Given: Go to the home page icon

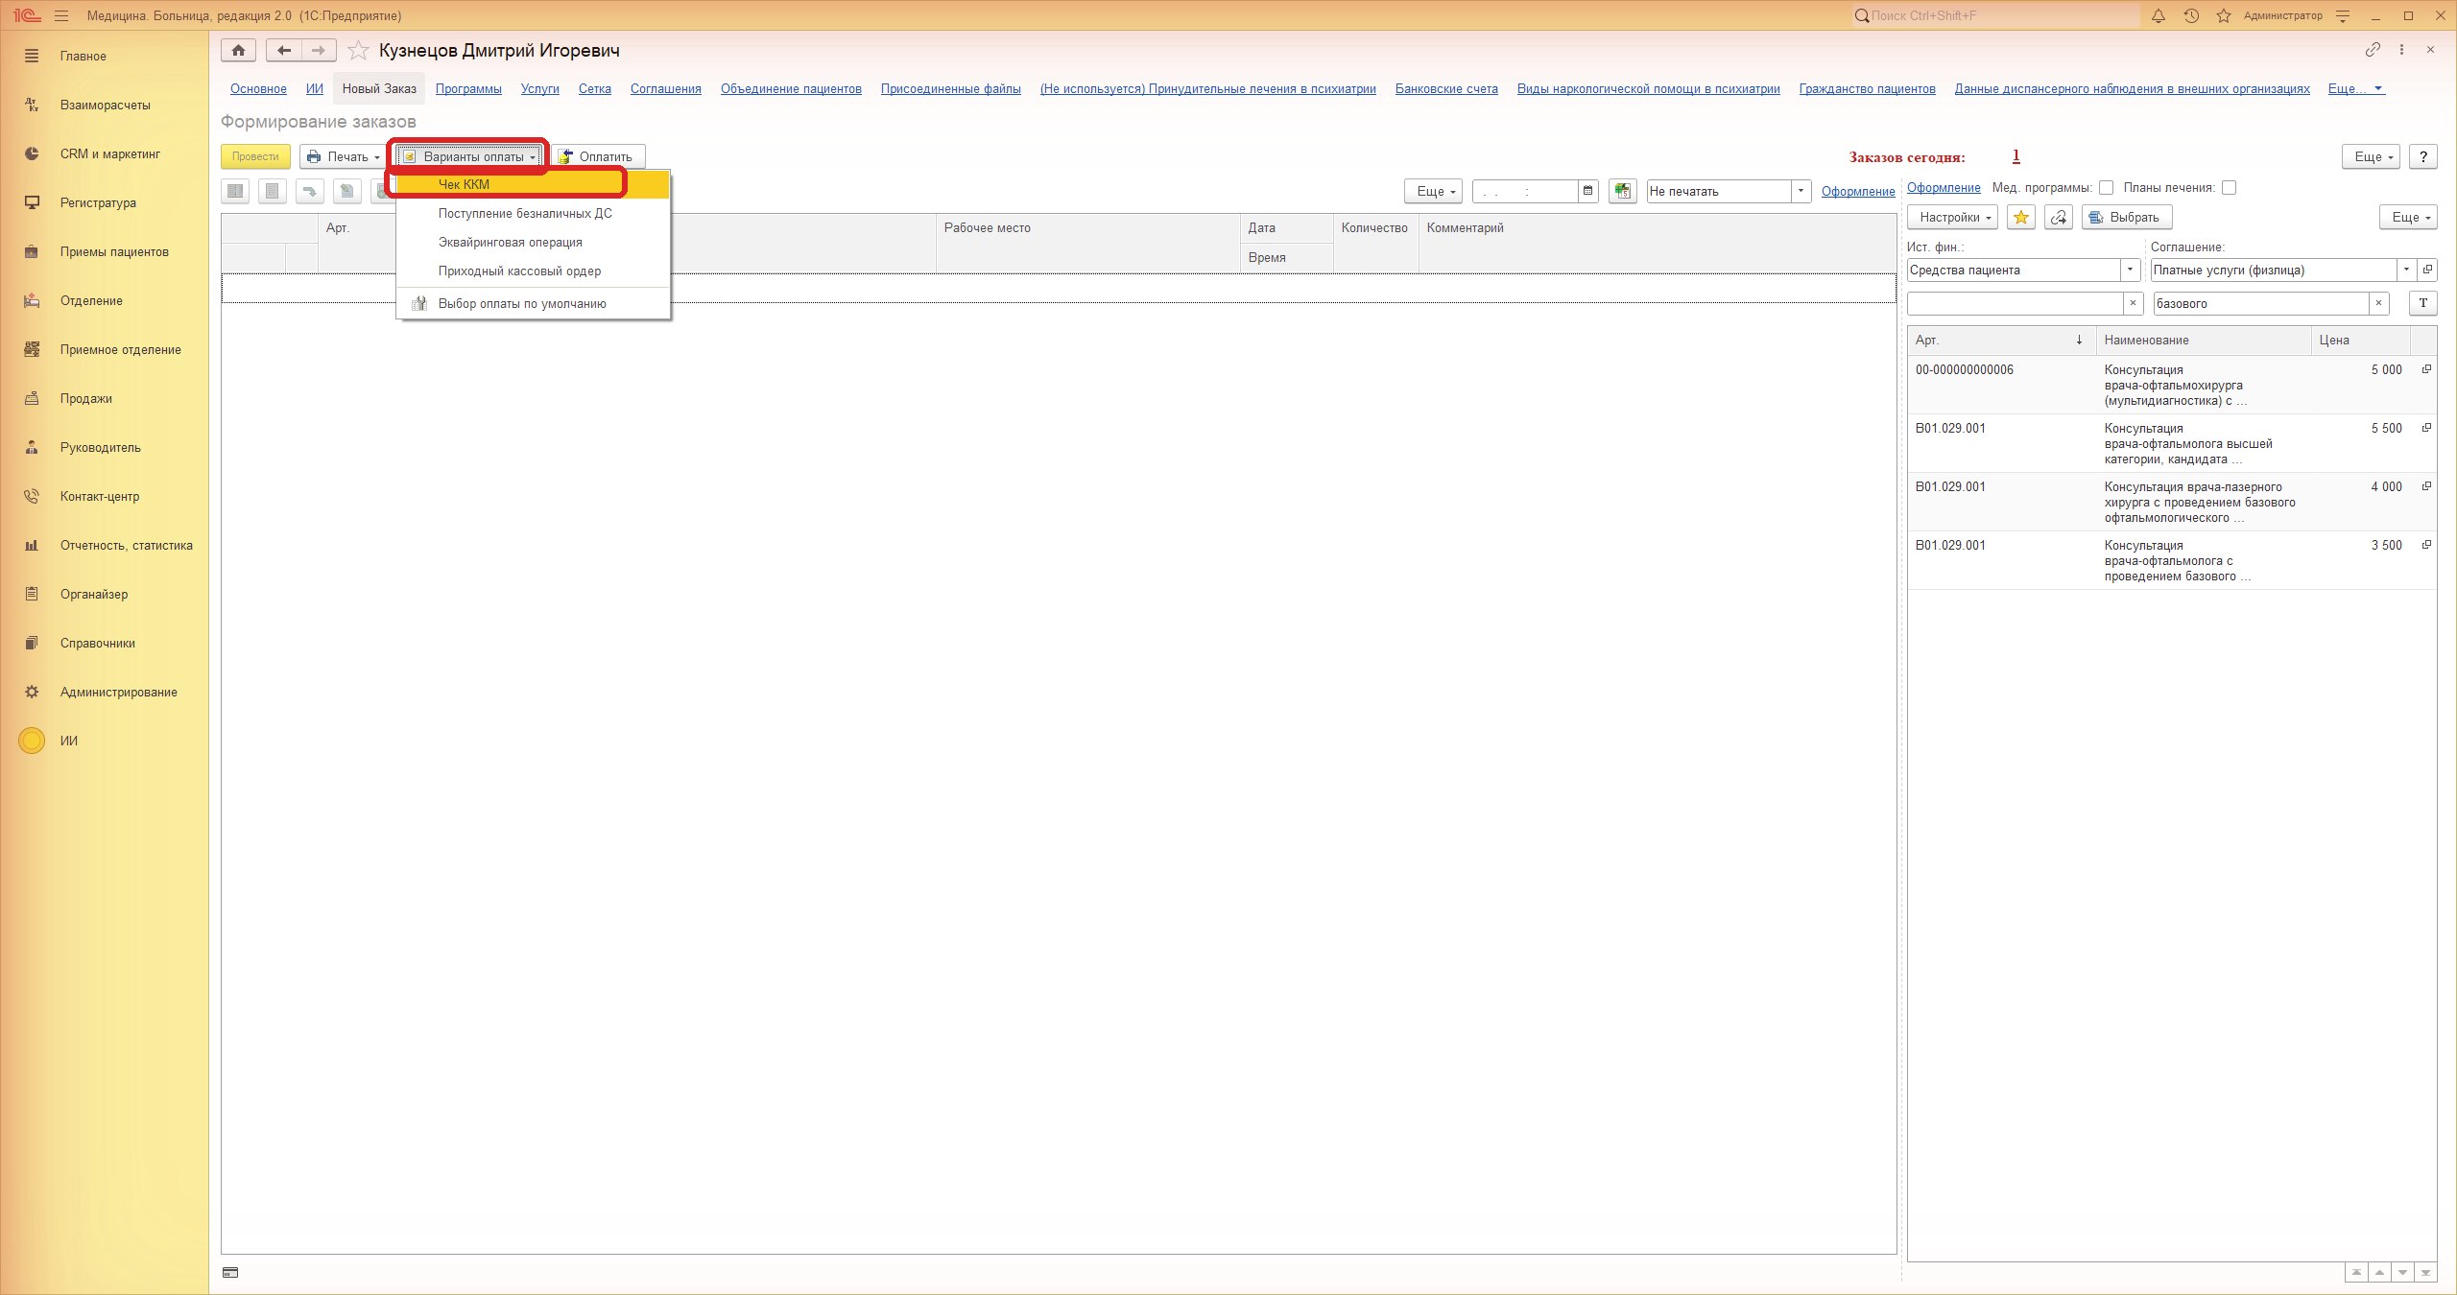Looking at the screenshot, I should [238, 50].
